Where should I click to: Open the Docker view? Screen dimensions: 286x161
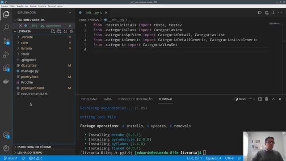point(6,81)
